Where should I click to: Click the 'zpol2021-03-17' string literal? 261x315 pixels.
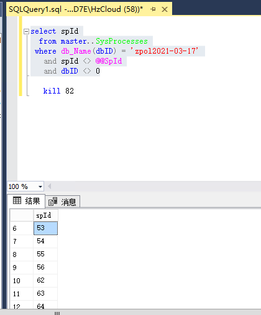click(164, 51)
